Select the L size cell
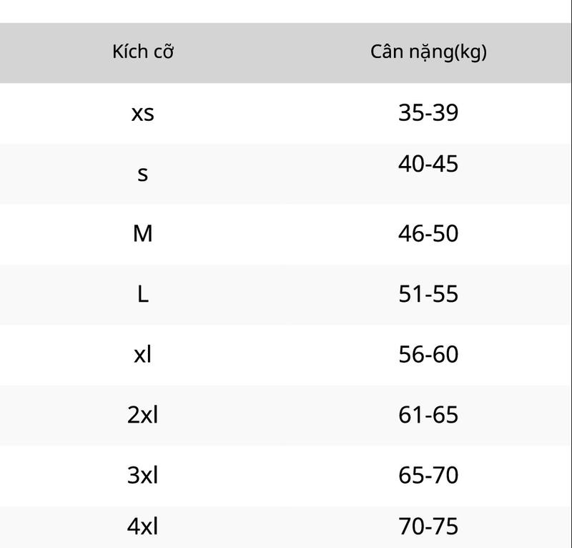 tap(142, 294)
